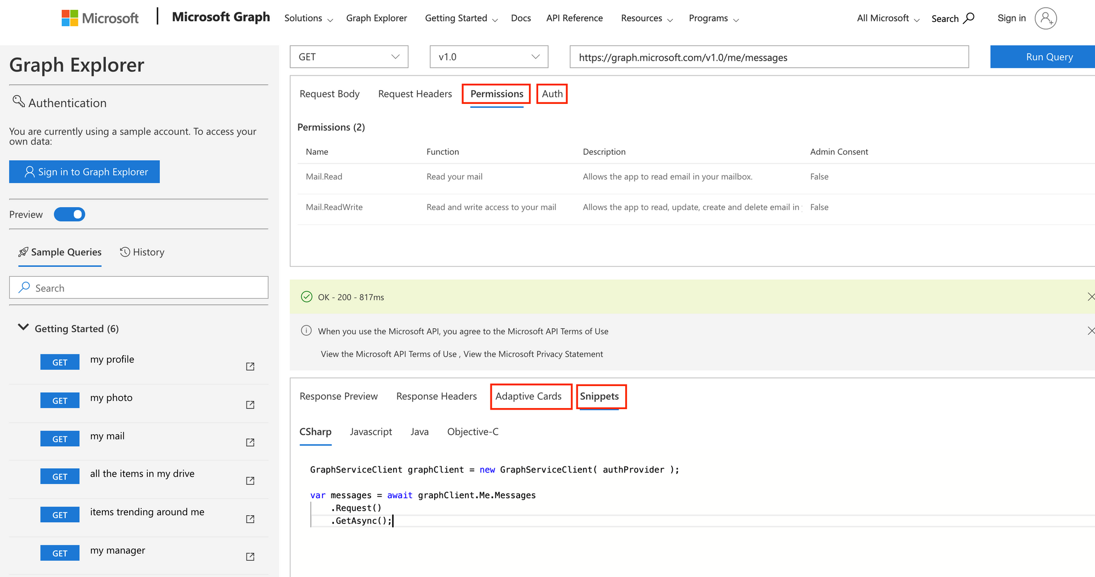Image resolution: width=1095 pixels, height=577 pixels.
Task: Switch to the Sample Queries tab
Action: point(60,252)
